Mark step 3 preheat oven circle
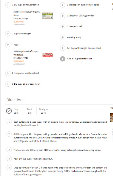The image size is (113, 176). click(x=9, y=150)
